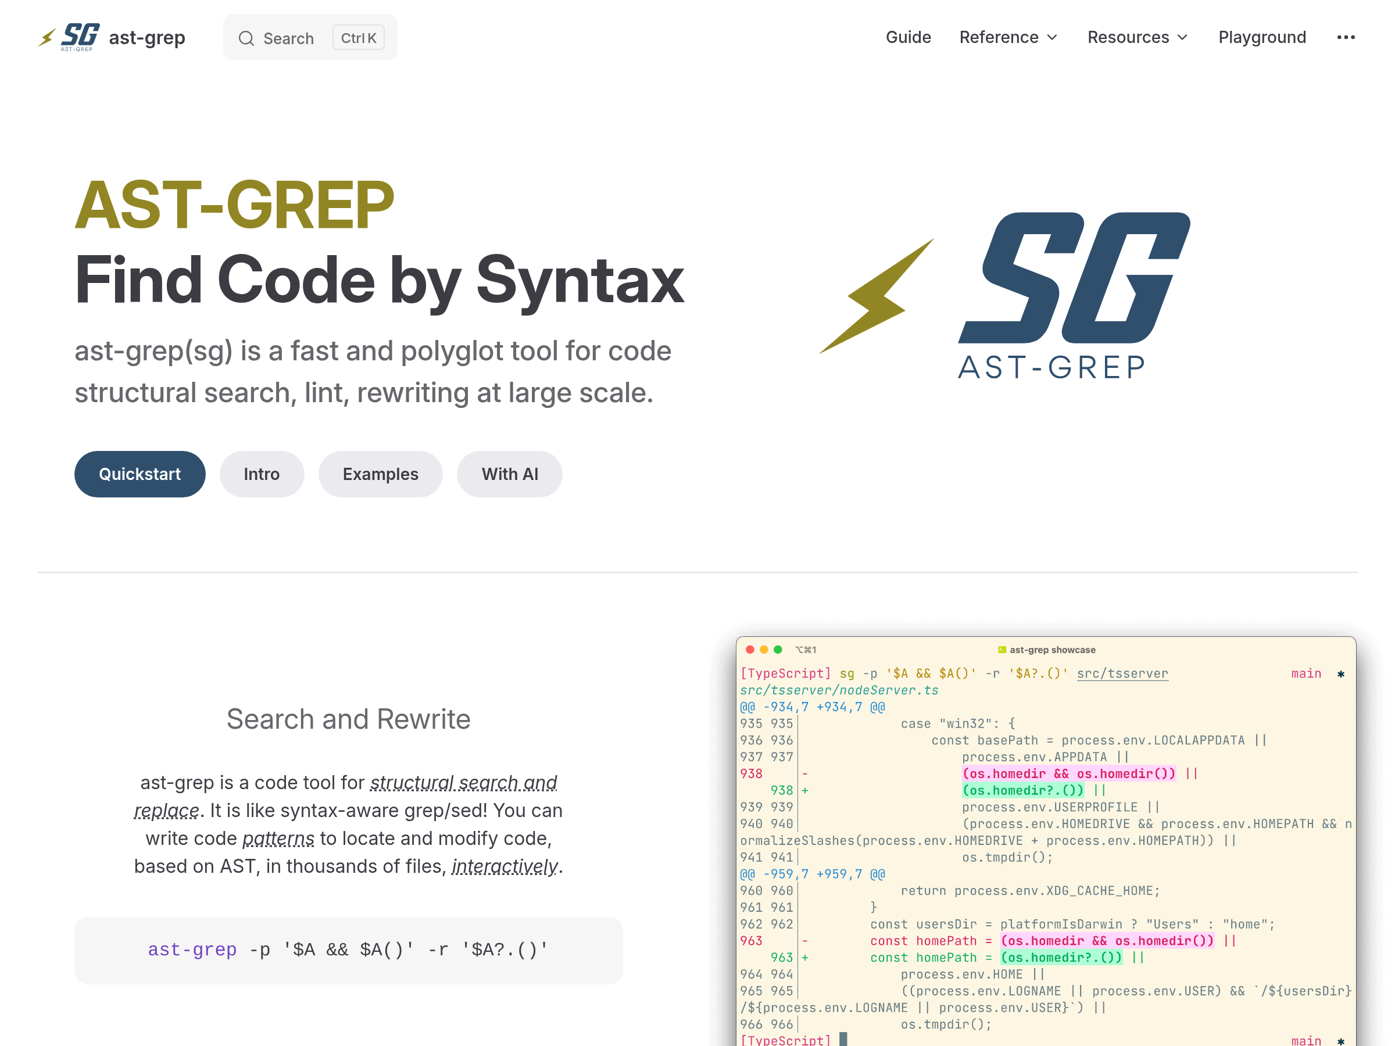This screenshot has height=1046, width=1395.
Task: Click the Intro button
Action: coord(262,474)
